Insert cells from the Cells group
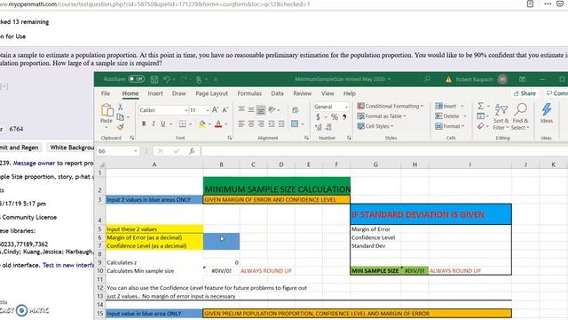 [x=446, y=106]
